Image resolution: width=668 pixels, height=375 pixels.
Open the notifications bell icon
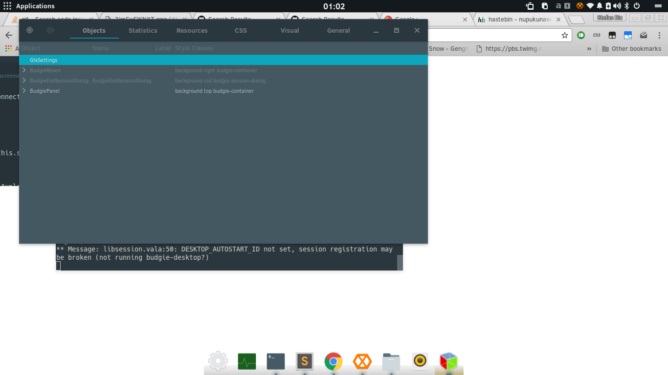click(x=600, y=6)
